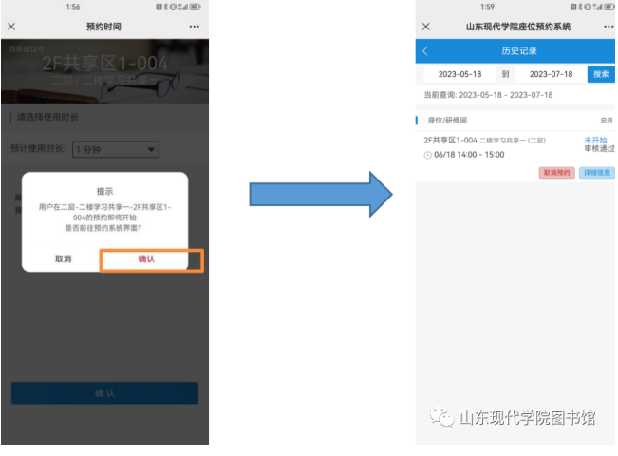The height and width of the screenshot is (456, 618).
Task: Click the blue 搜索 search button
Action: pos(601,74)
